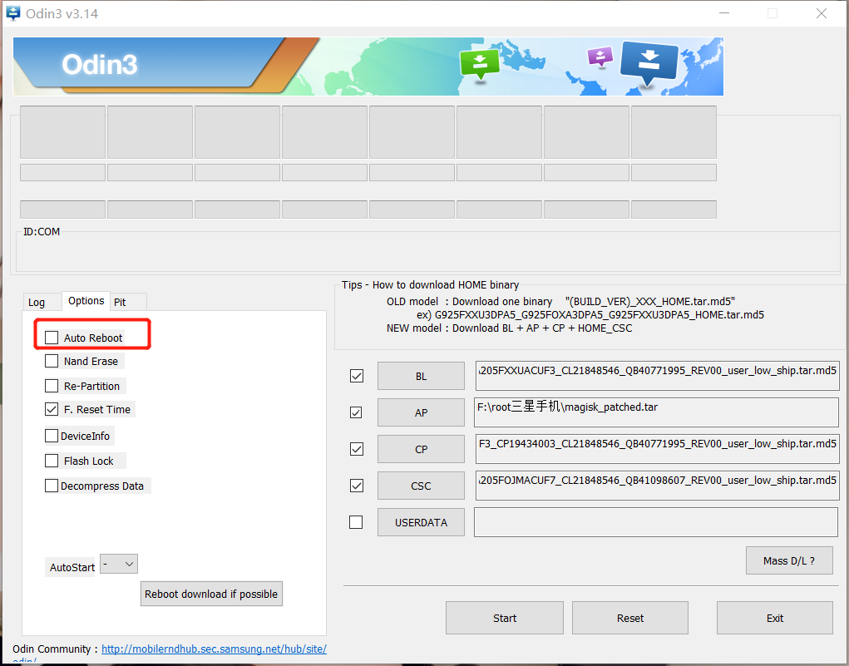The width and height of the screenshot is (849, 666).
Task: Switch to the Log tab
Action: (x=37, y=302)
